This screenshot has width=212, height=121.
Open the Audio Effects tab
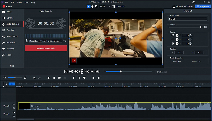tap(12, 36)
